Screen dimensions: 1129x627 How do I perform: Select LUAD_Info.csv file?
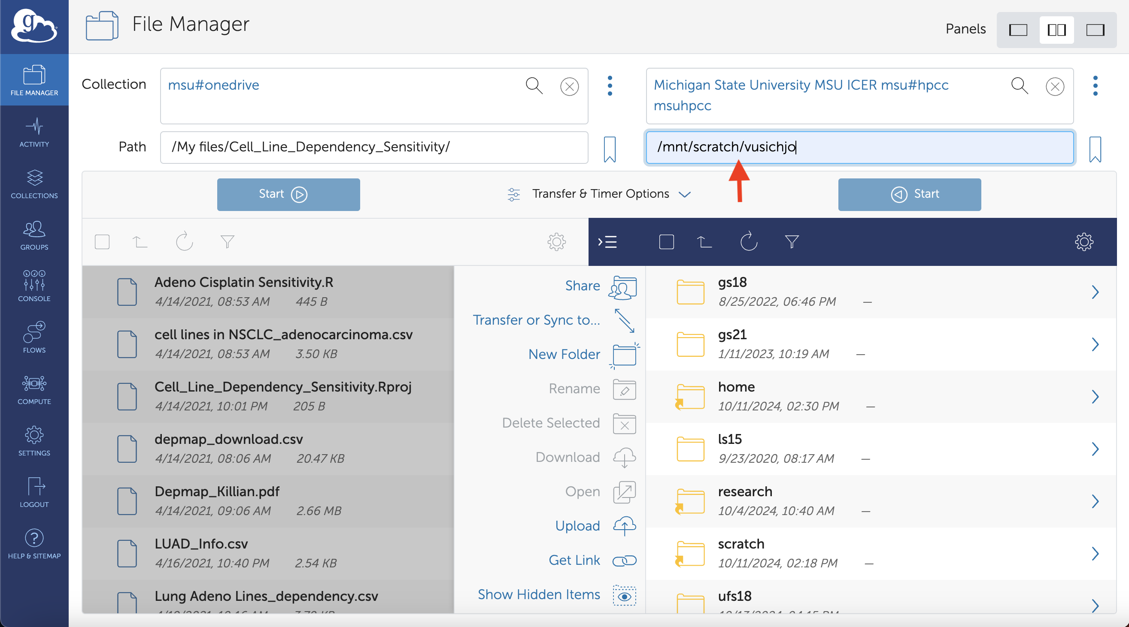pos(268,553)
